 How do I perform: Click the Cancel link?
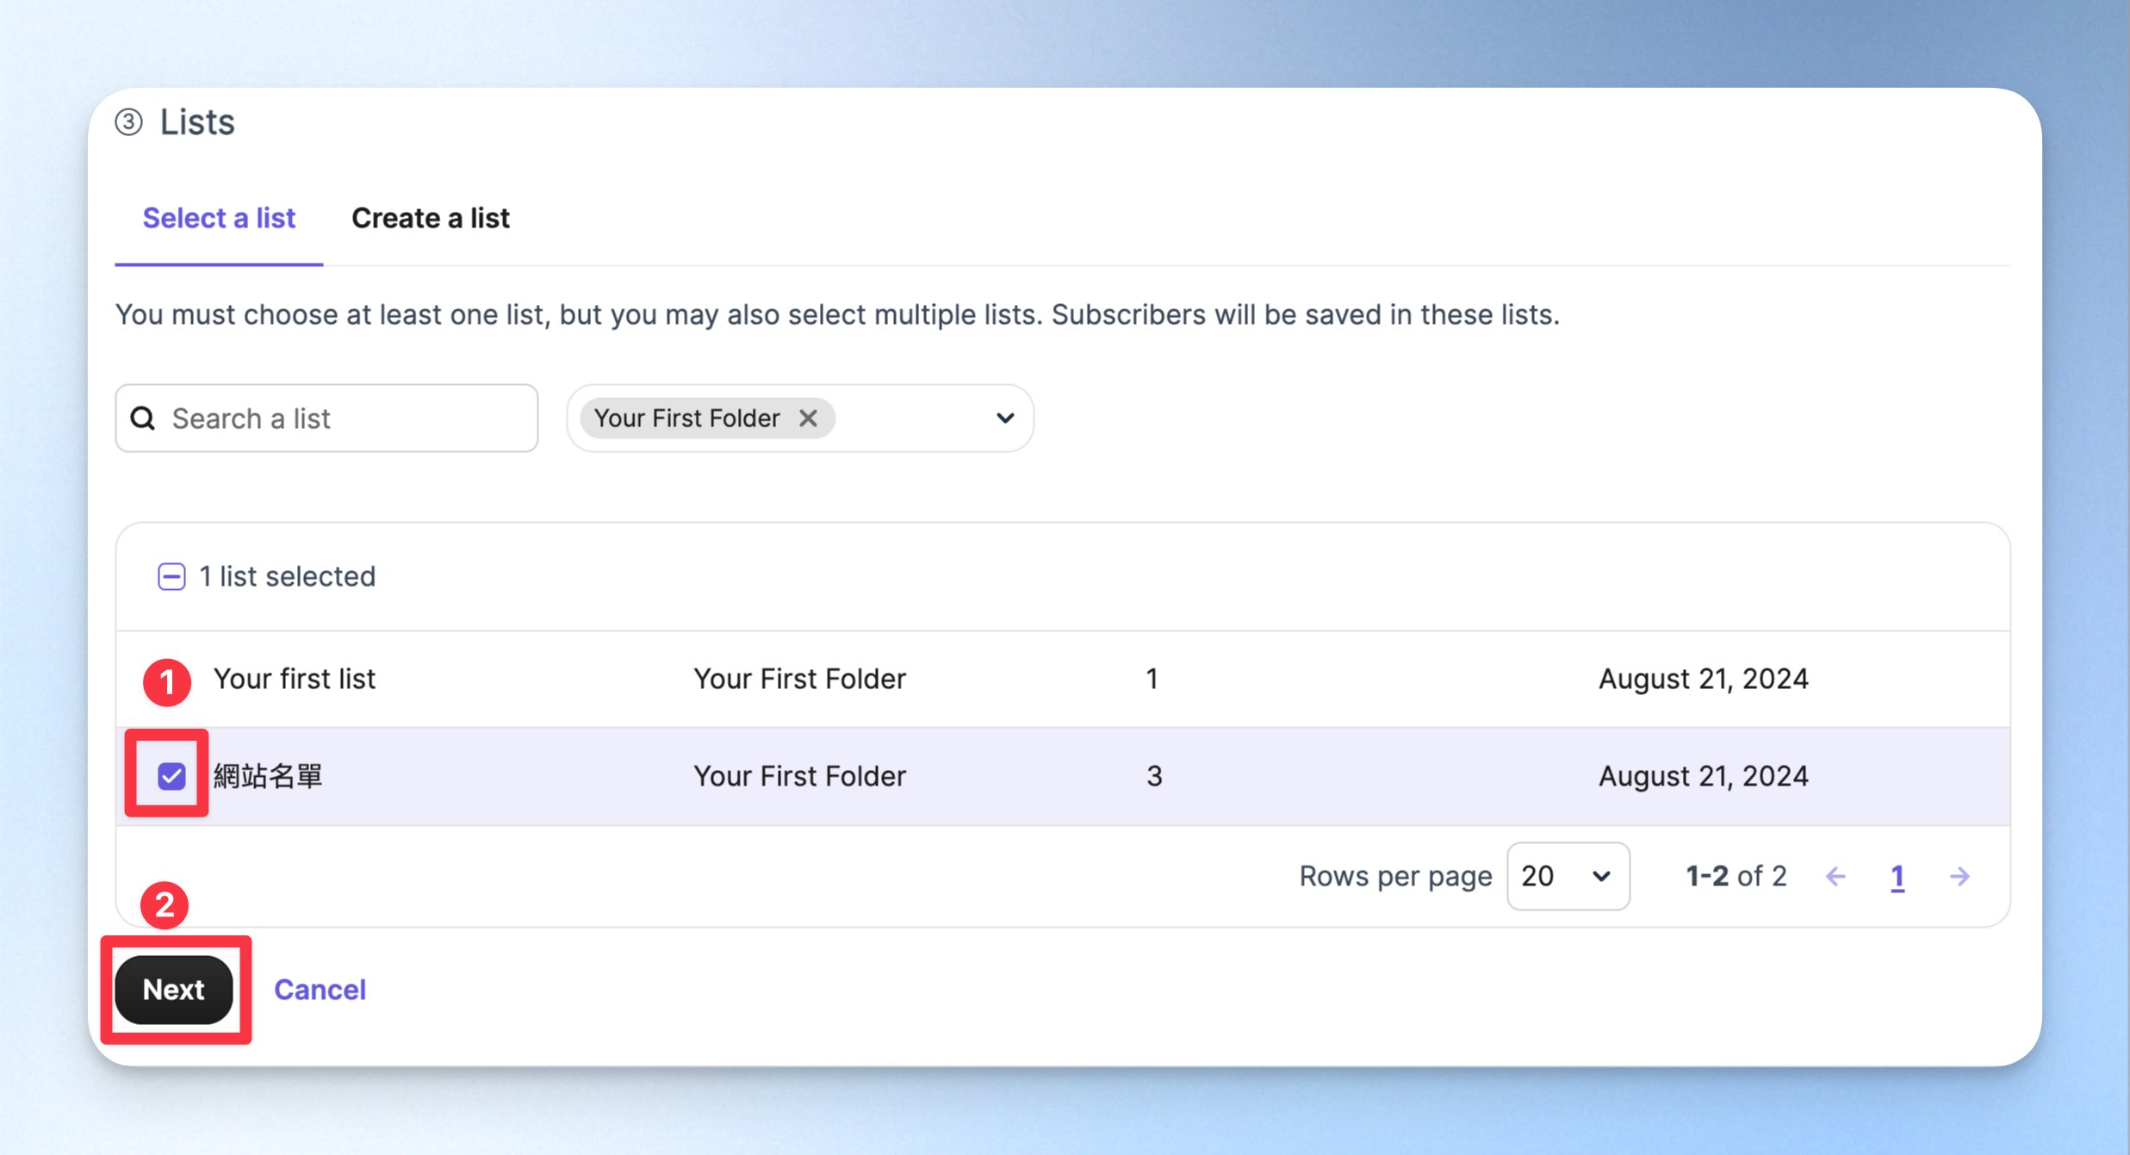pos(320,990)
